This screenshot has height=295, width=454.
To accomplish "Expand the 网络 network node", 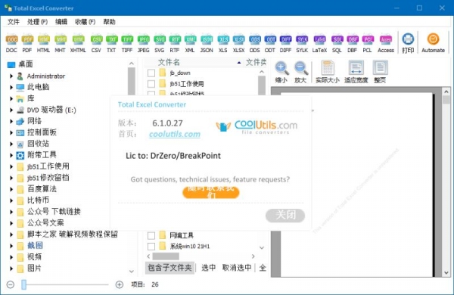I will pyautogui.click(x=11, y=121).
